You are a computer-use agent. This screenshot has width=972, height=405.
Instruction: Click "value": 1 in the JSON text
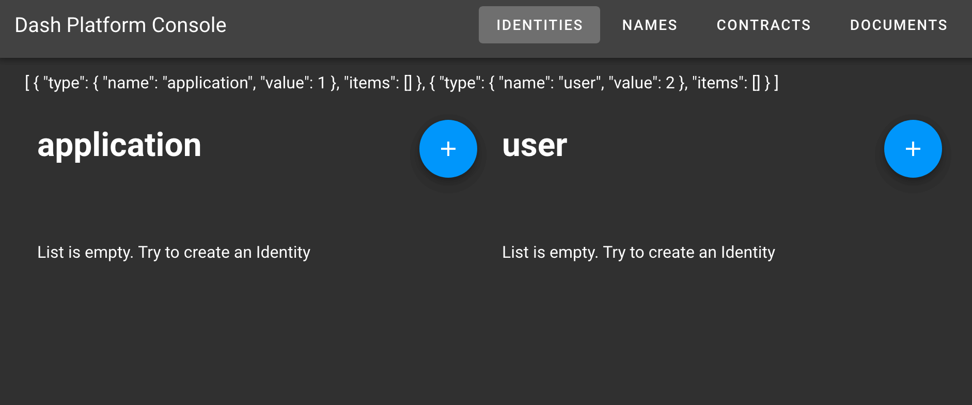(293, 83)
